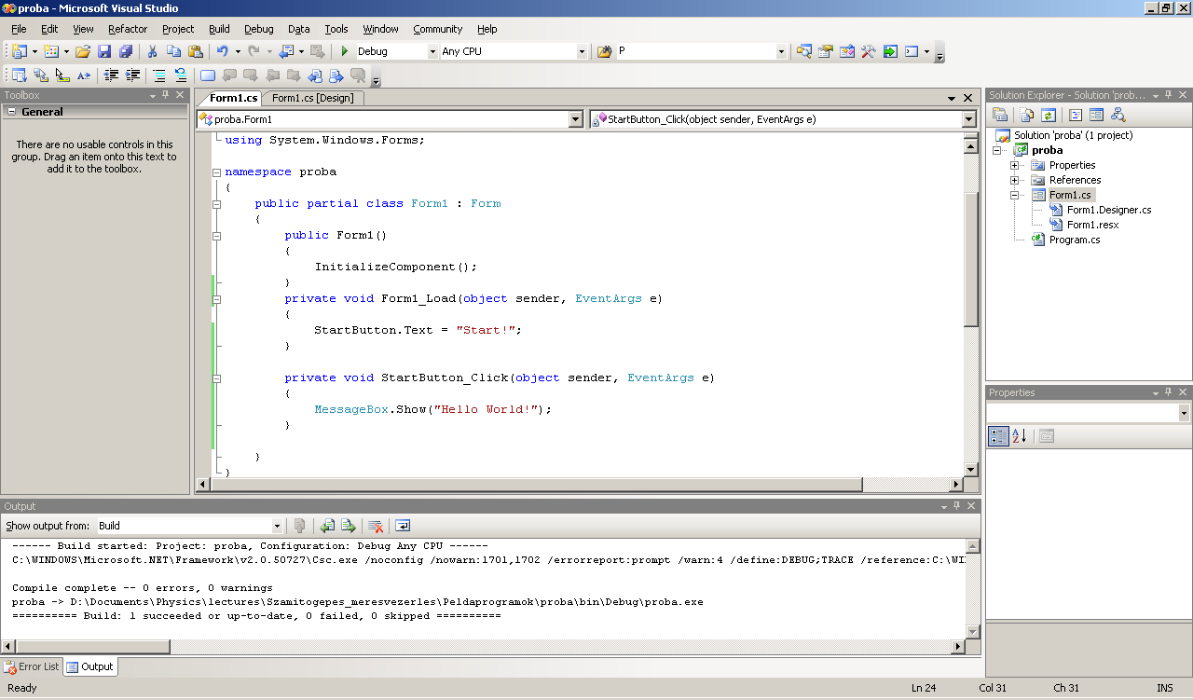Undo the last action via toolbar

click(x=223, y=51)
